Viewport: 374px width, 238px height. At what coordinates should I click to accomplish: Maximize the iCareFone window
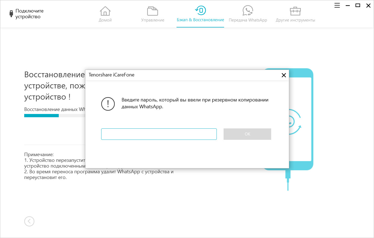[x=358, y=5]
